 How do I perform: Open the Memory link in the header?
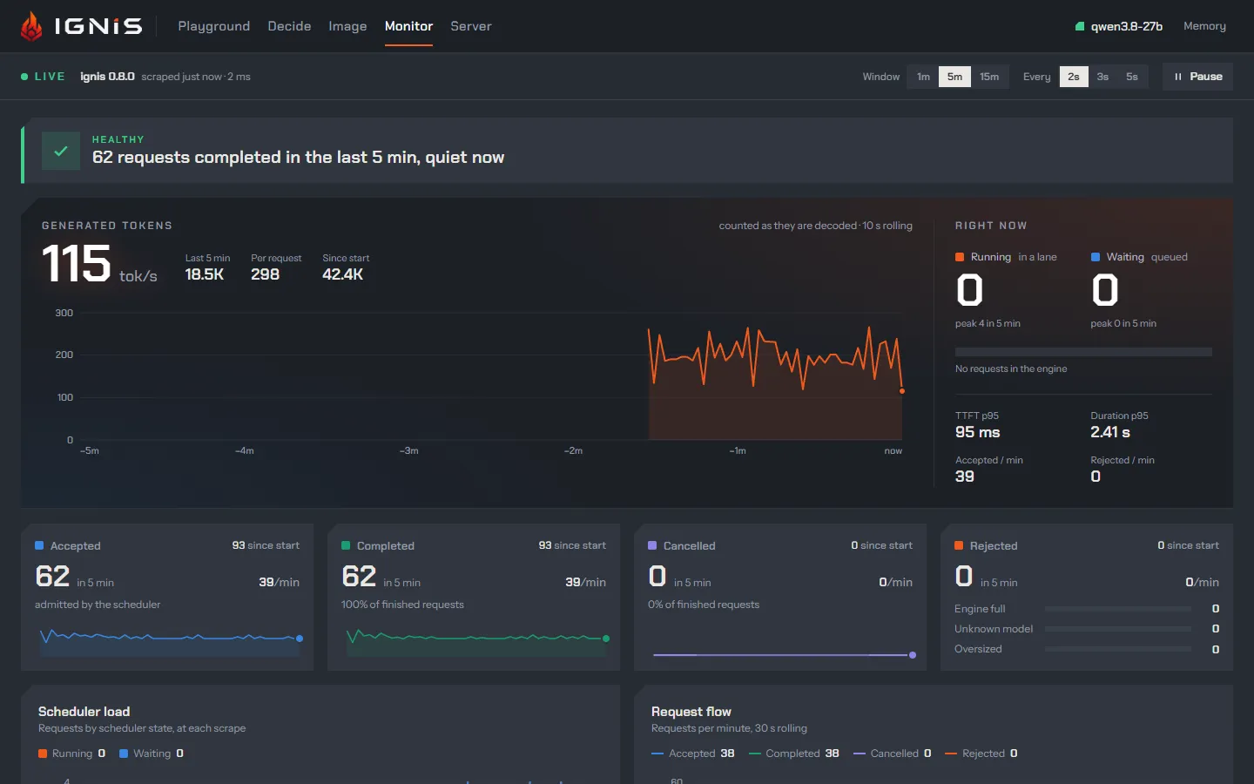pos(1204,26)
